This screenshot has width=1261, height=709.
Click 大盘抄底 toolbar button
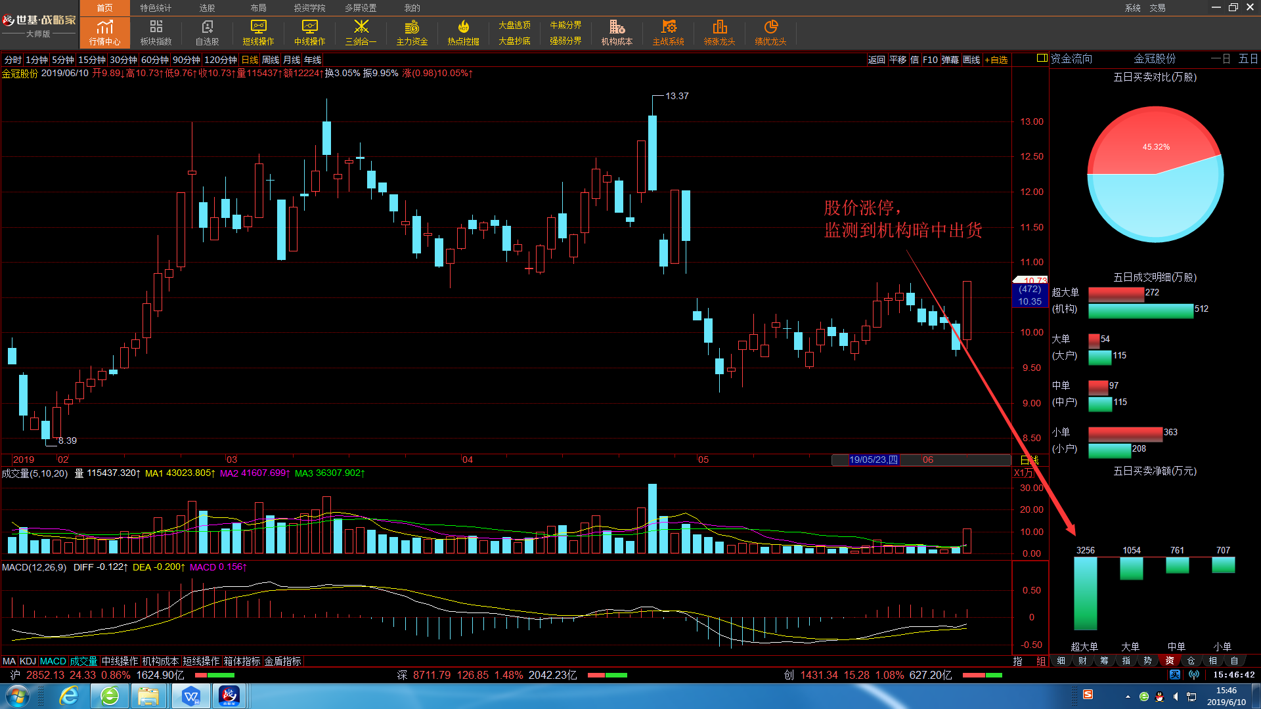[x=514, y=41]
